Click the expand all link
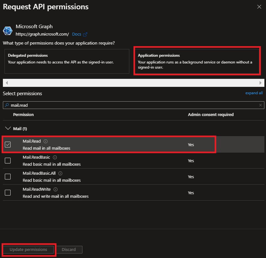Viewport: 266px width, 258px height. [x=254, y=93]
